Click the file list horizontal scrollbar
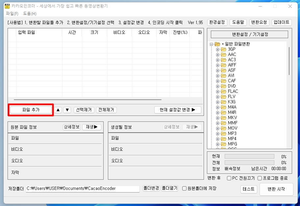 coord(87,100)
